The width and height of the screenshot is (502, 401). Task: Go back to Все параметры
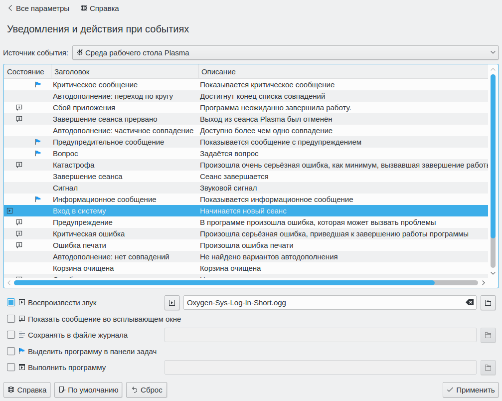tap(38, 8)
